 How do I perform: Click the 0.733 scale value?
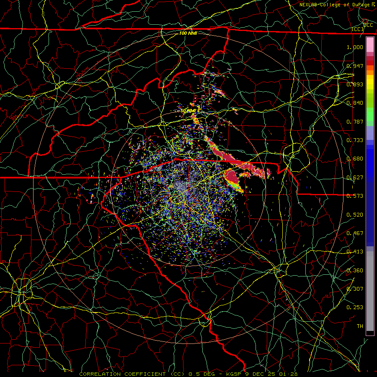click(x=355, y=140)
